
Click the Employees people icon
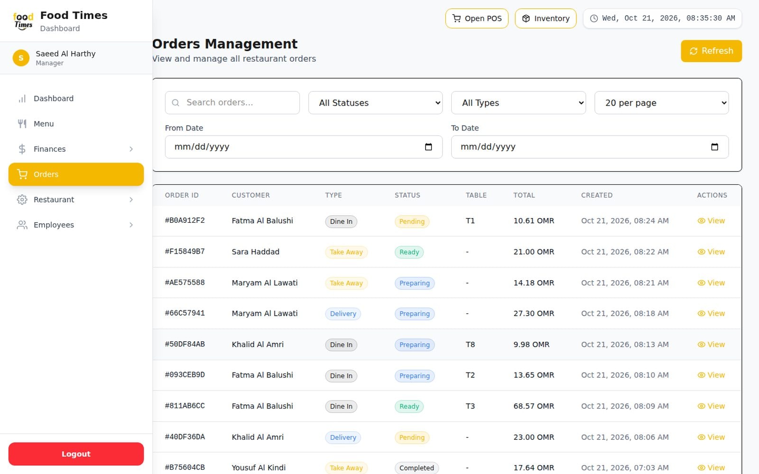click(22, 225)
